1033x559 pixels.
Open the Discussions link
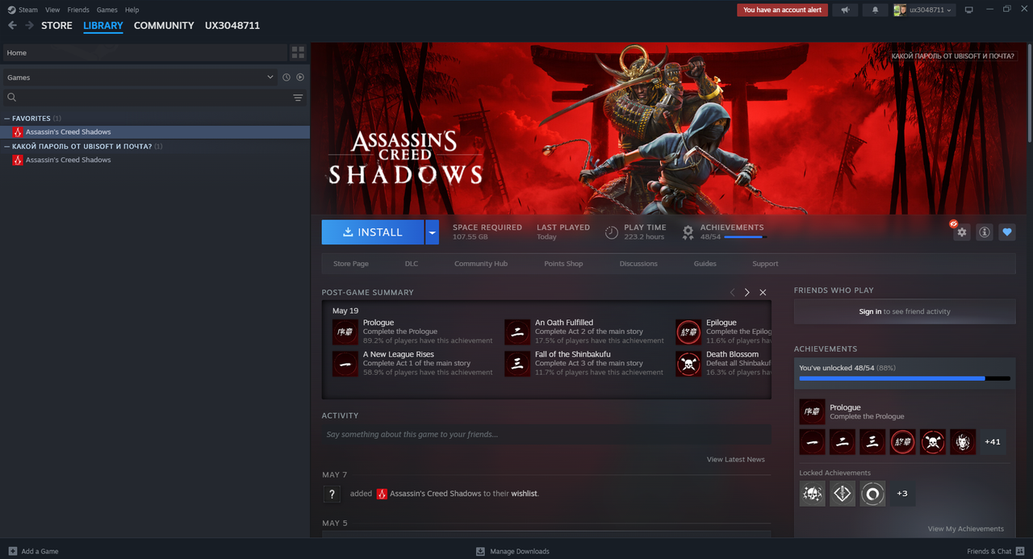point(638,264)
